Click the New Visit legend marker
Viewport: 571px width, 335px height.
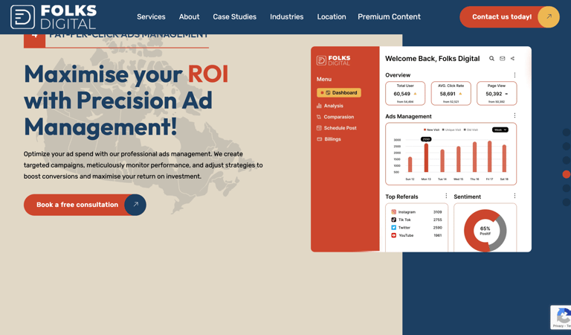(425, 130)
